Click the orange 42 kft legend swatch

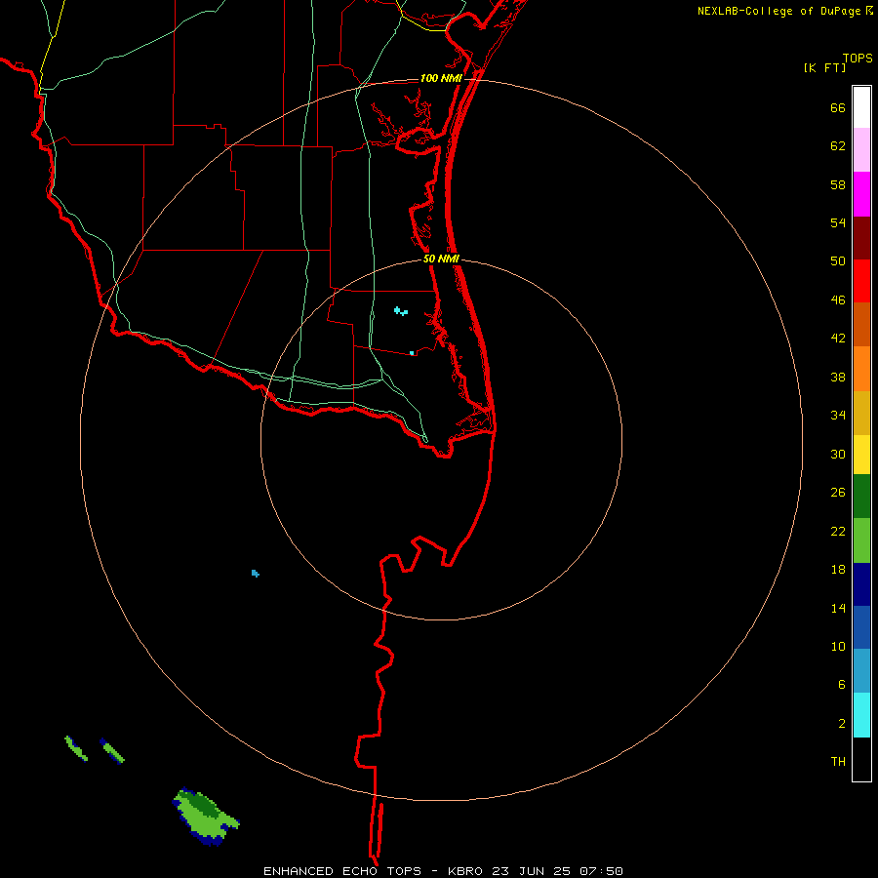861,369
